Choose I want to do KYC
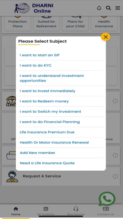123x219 pixels. (x=61, y=65)
